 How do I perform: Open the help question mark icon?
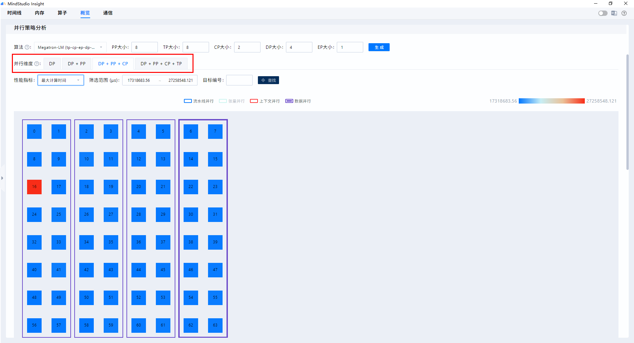[x=624, y=13]
